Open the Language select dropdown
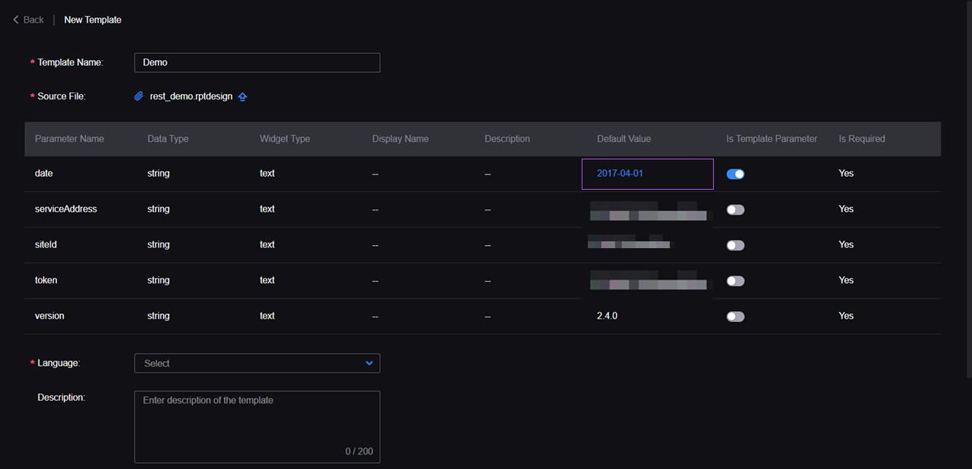This screenshot has height=469, width=972. pyautogui.click(x=257, y=364)
